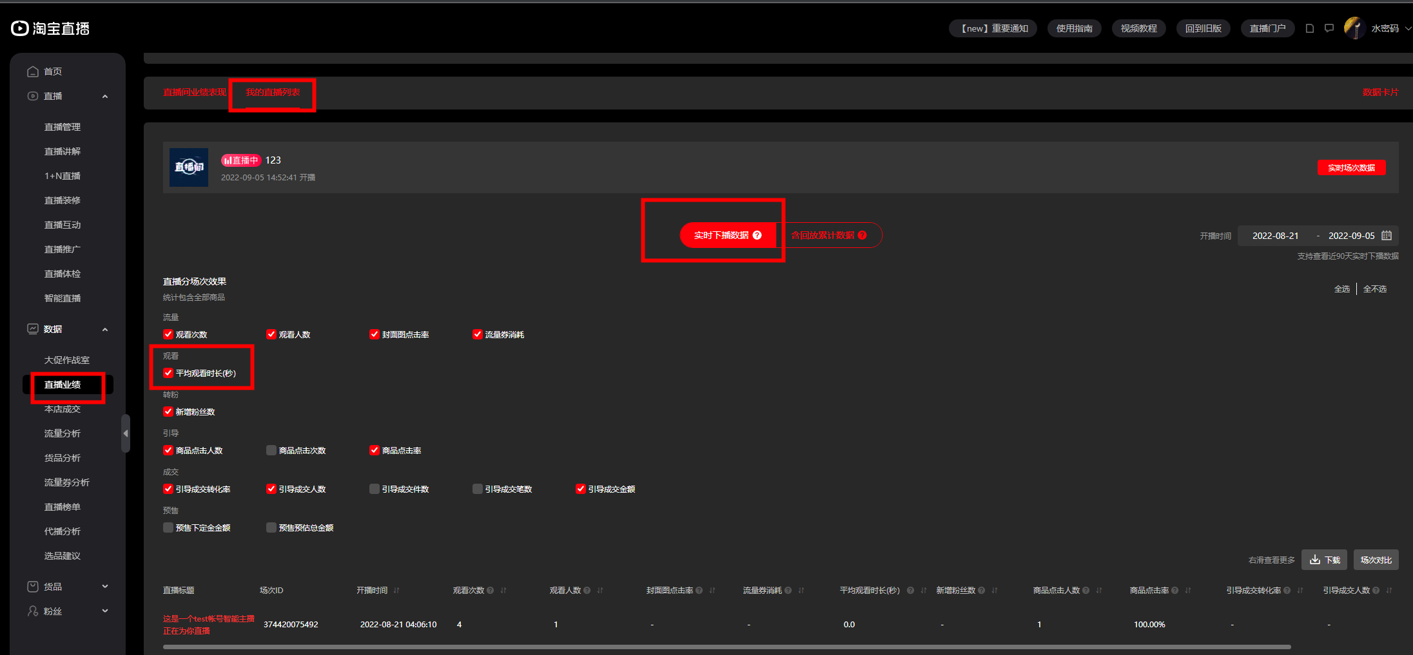
Task: Open 流量分析 in the sidebar
Action: coord(63,433)
